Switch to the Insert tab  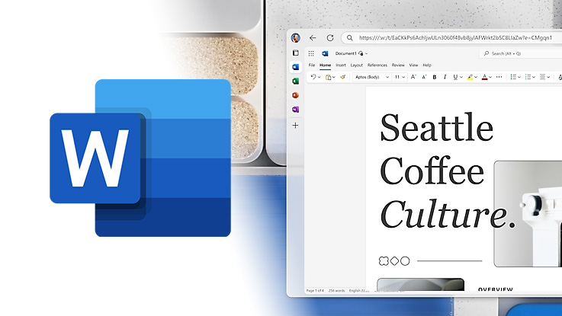point(341,65)
